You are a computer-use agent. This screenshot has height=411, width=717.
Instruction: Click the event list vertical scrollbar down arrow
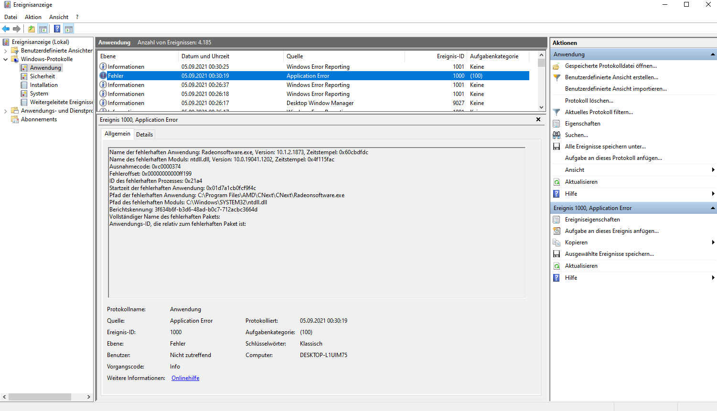pyautogui.click(x=541, y=107)
